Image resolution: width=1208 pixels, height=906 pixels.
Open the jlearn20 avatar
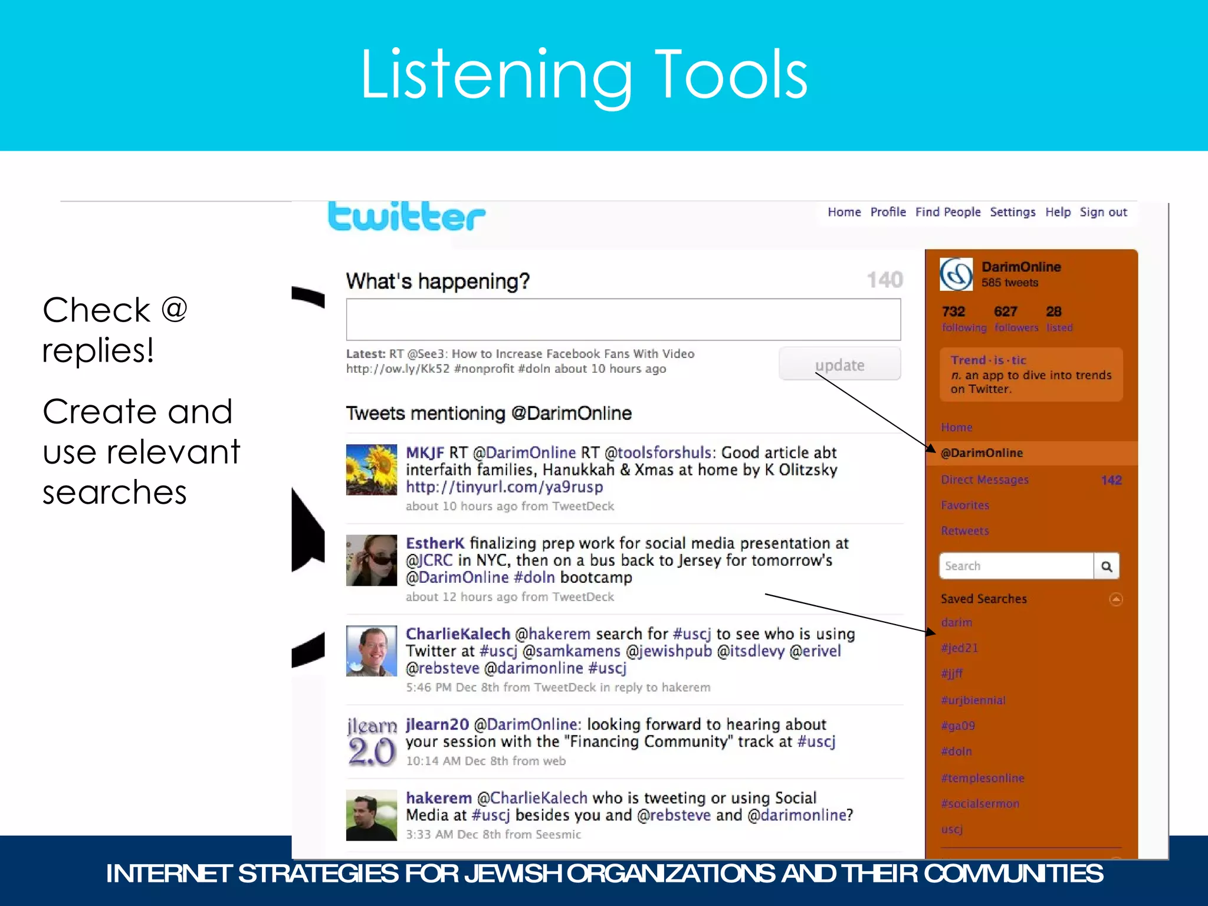click(372, 742)
